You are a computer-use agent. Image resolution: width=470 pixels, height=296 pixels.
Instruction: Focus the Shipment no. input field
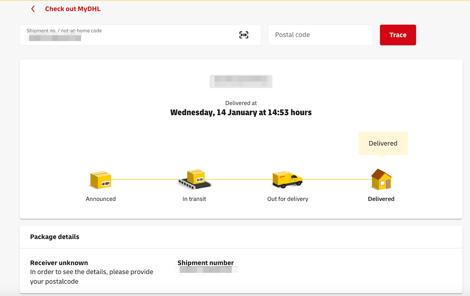pos(140,35)
